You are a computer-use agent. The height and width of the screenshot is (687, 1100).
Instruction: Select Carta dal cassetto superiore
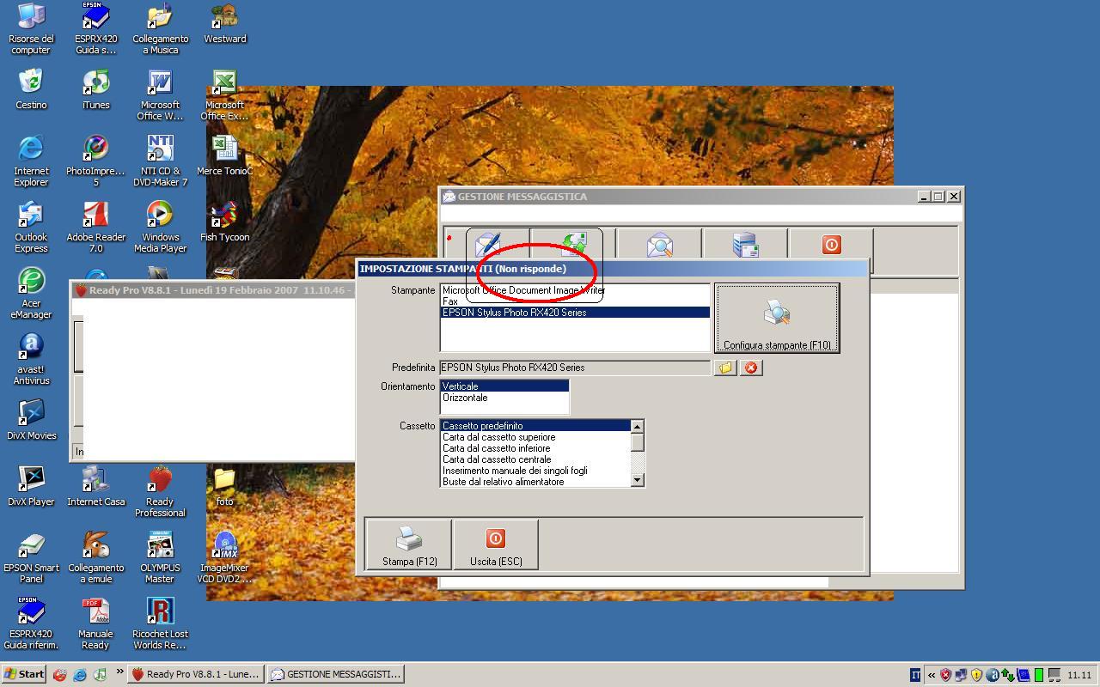535,437
